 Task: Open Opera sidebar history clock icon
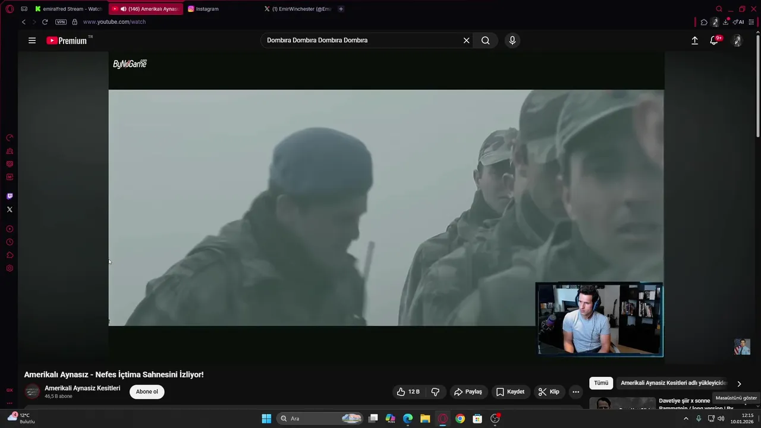point(10,242)
